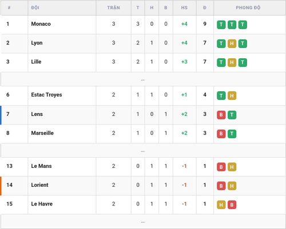
Task: Click the TRẬN matches column header
Action: pos(113,8)
